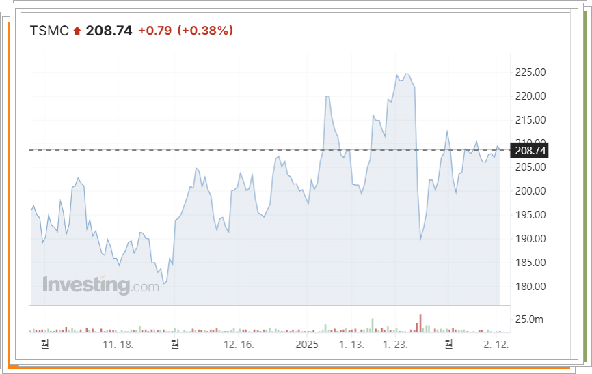Click the 12. 16. date axis label

tap(239, 345)
